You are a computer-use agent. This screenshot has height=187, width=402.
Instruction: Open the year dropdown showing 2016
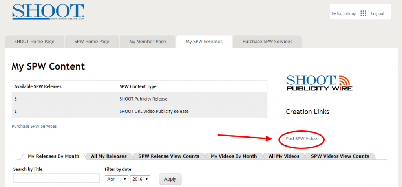140,179
